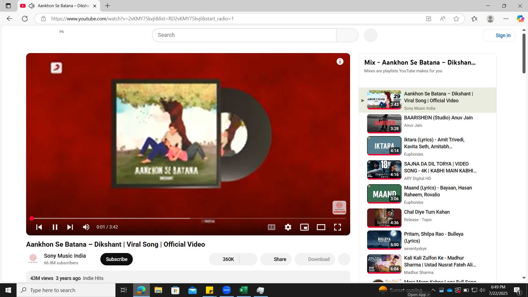
Task: Play BAARISHEIN (Studio) Anuv Jain from mix
Action: (x=428, y=123)
